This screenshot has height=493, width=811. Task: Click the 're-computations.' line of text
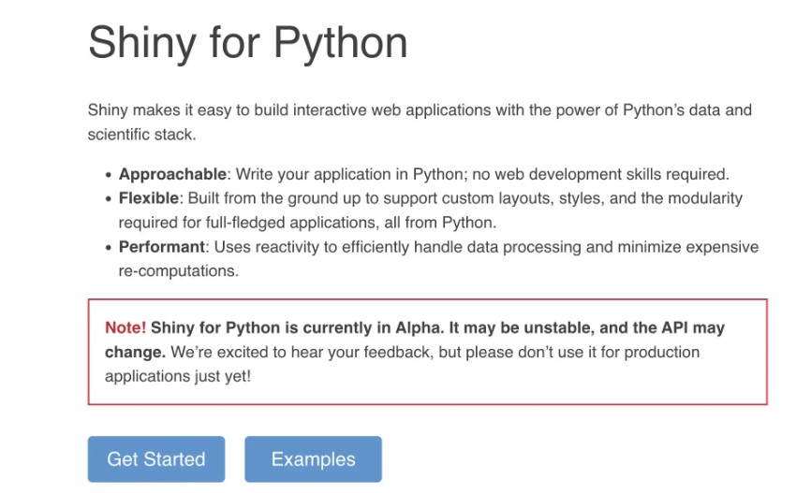tap(179, 270)
